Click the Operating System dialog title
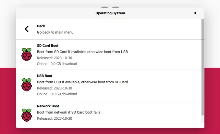 pyautogui.click(x=110, y=13)
